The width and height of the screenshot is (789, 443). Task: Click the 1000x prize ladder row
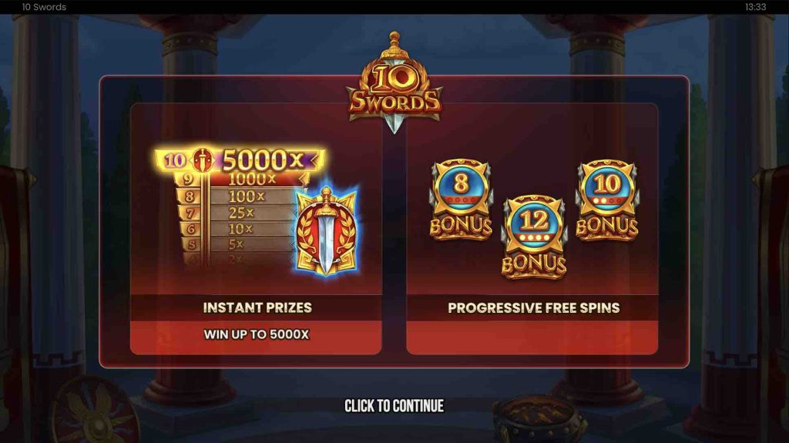[x=241, y=180]
